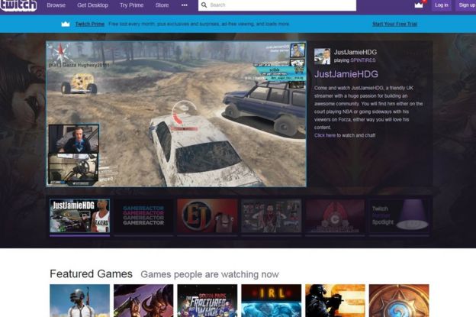Viewport: 476px width, 317px height.
Task: Focus the Search input field
Action: tap(277, 5)
